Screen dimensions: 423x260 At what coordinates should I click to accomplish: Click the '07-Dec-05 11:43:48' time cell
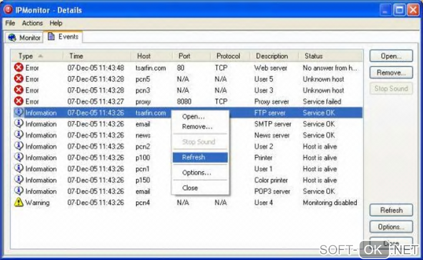(95, 68)
